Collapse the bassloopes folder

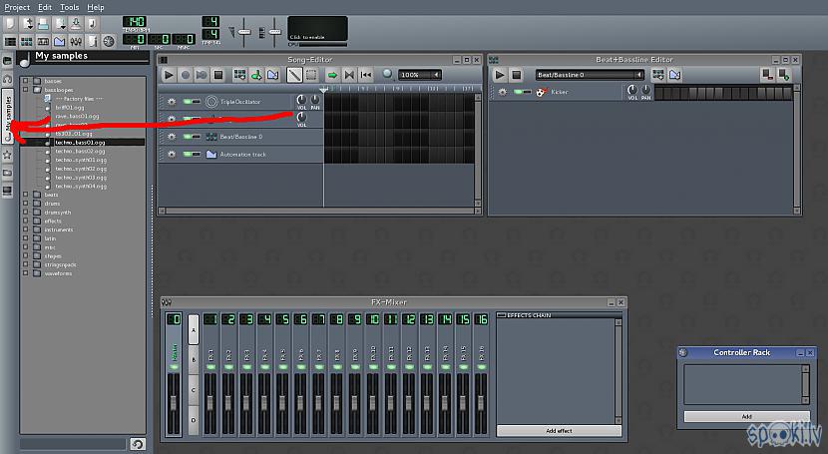click(x=25, y=90)
